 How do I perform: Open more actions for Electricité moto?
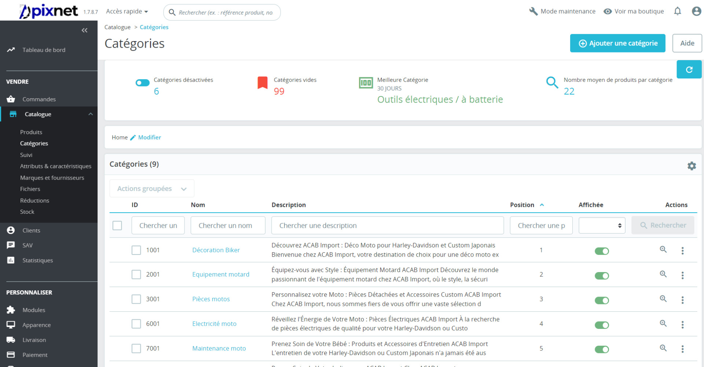pyautogui.click(x=682, y=324)
